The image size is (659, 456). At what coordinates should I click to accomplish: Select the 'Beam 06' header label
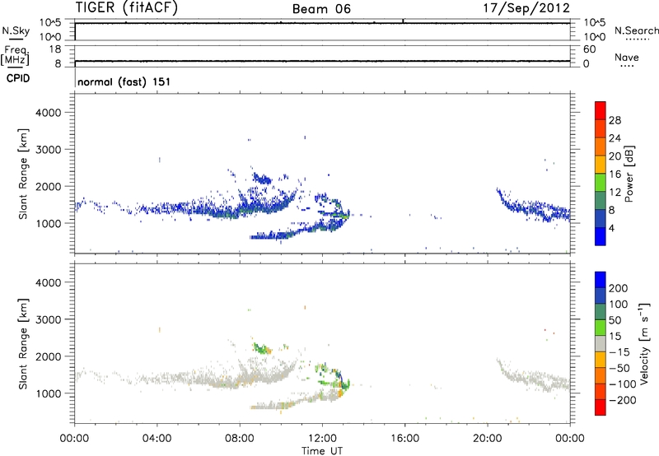point(321,9)
